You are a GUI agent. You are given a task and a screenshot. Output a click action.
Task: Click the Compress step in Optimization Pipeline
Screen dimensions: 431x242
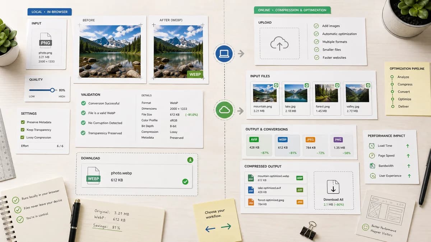(405, 84)
